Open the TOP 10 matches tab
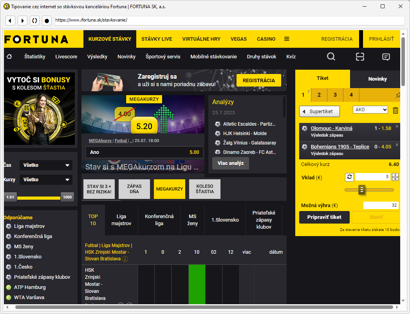Image resolution: width=410 pixels, height=314 pixels. click(93, 220)
